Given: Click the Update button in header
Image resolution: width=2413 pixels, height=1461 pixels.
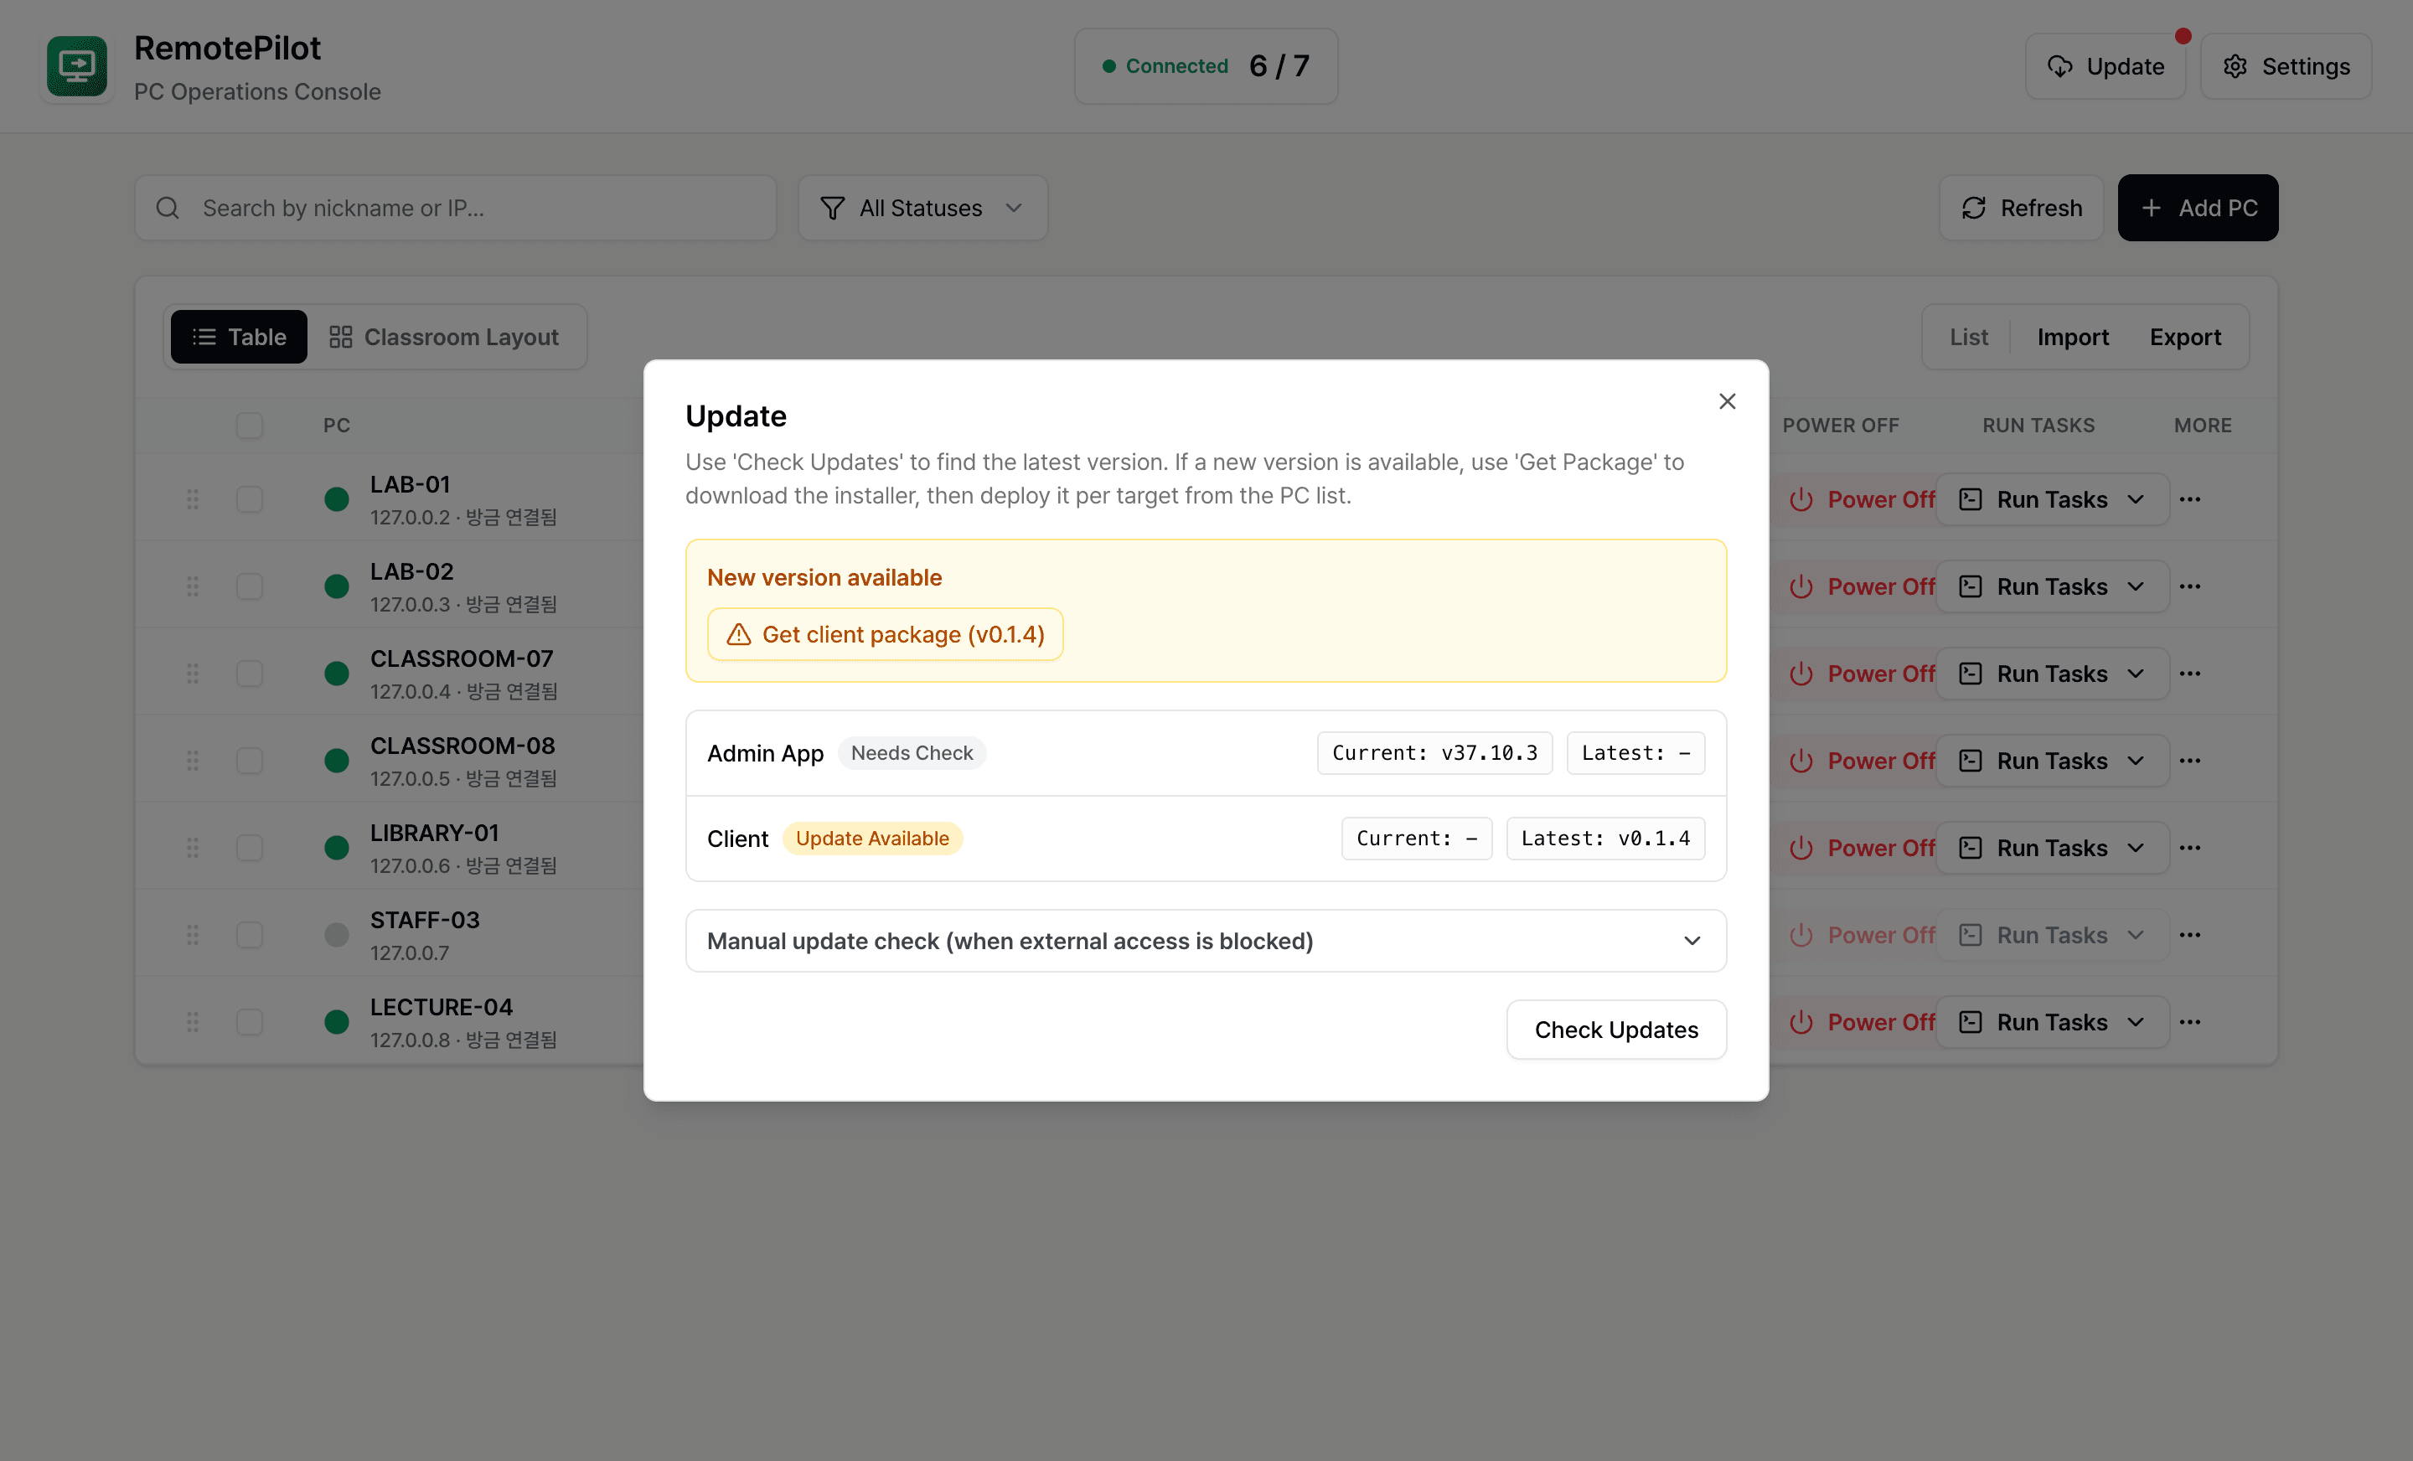Looking at the screenshot, I should pyautogui.click(x=2106, y=66).
